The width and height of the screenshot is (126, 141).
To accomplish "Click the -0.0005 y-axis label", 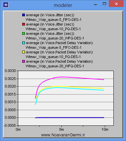I will click(10, 125).
